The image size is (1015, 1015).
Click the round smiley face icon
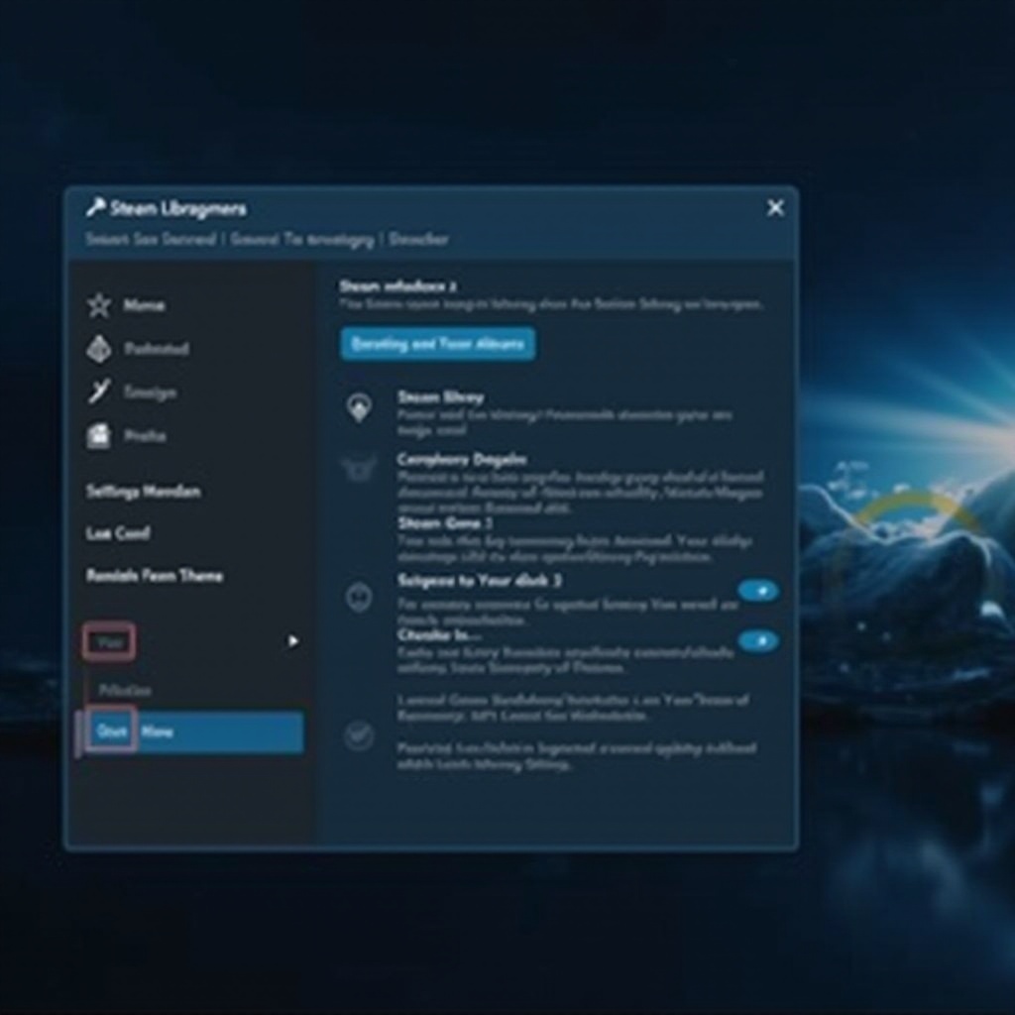359,596
